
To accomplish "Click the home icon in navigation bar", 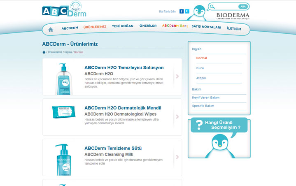I will click(50, 30).
